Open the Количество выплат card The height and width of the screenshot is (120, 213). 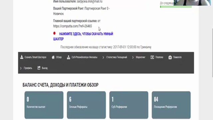point(44,105)
